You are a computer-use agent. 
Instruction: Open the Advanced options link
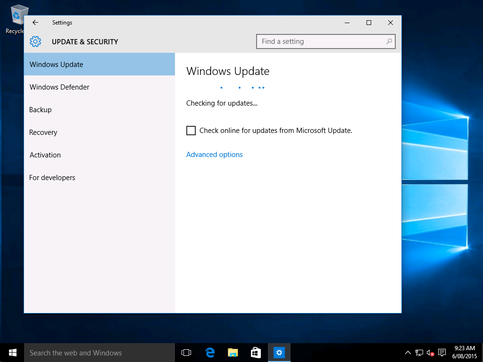coord(215,155)
